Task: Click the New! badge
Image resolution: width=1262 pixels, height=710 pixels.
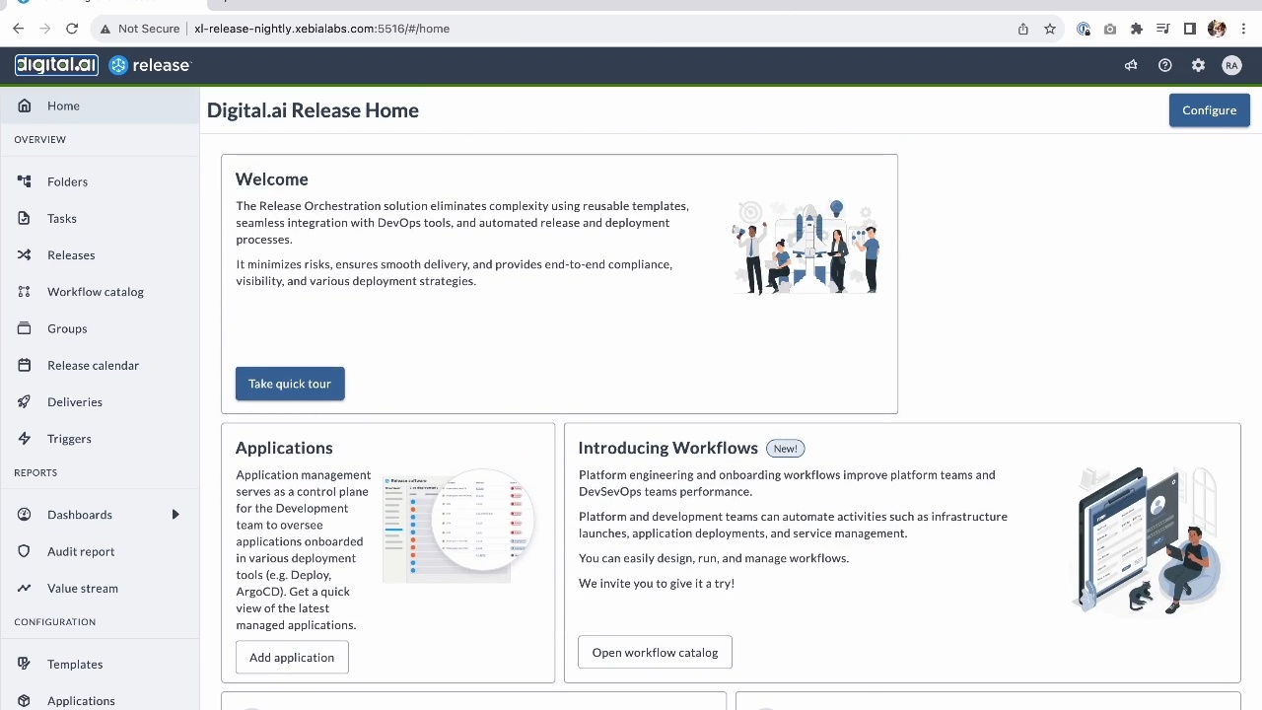Action: point(786,449)
